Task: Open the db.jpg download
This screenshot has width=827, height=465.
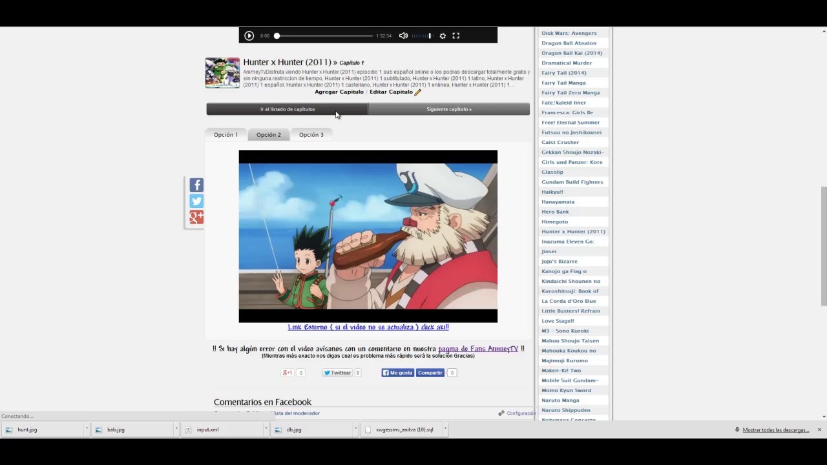Action: pyautogui.click(x=311, y=429)
